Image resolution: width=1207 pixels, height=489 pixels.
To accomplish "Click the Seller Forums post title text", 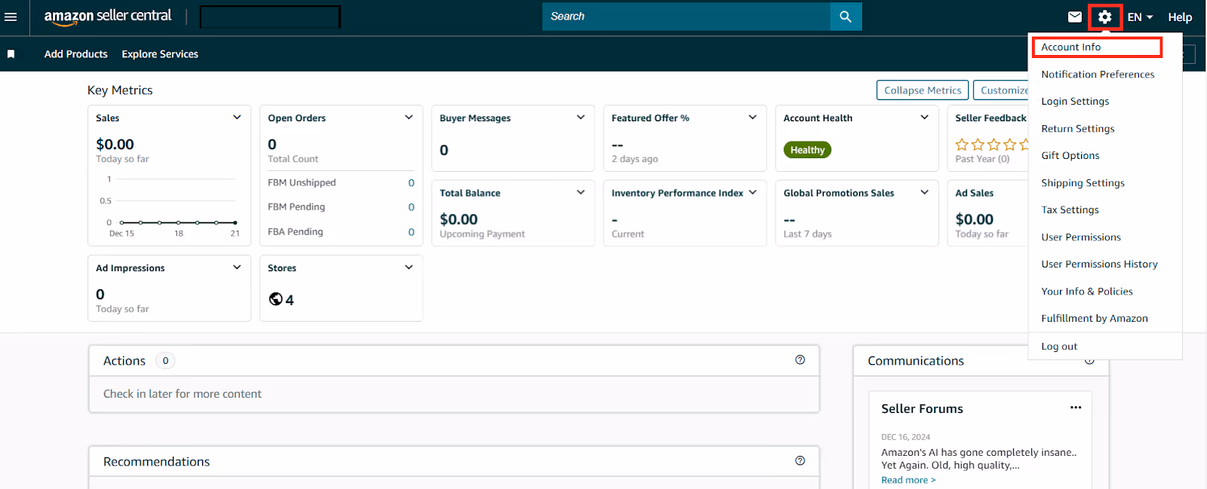I will [x=979, y=459].
